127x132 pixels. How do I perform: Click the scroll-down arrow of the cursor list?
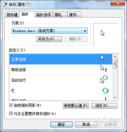[x=115, y=98]
